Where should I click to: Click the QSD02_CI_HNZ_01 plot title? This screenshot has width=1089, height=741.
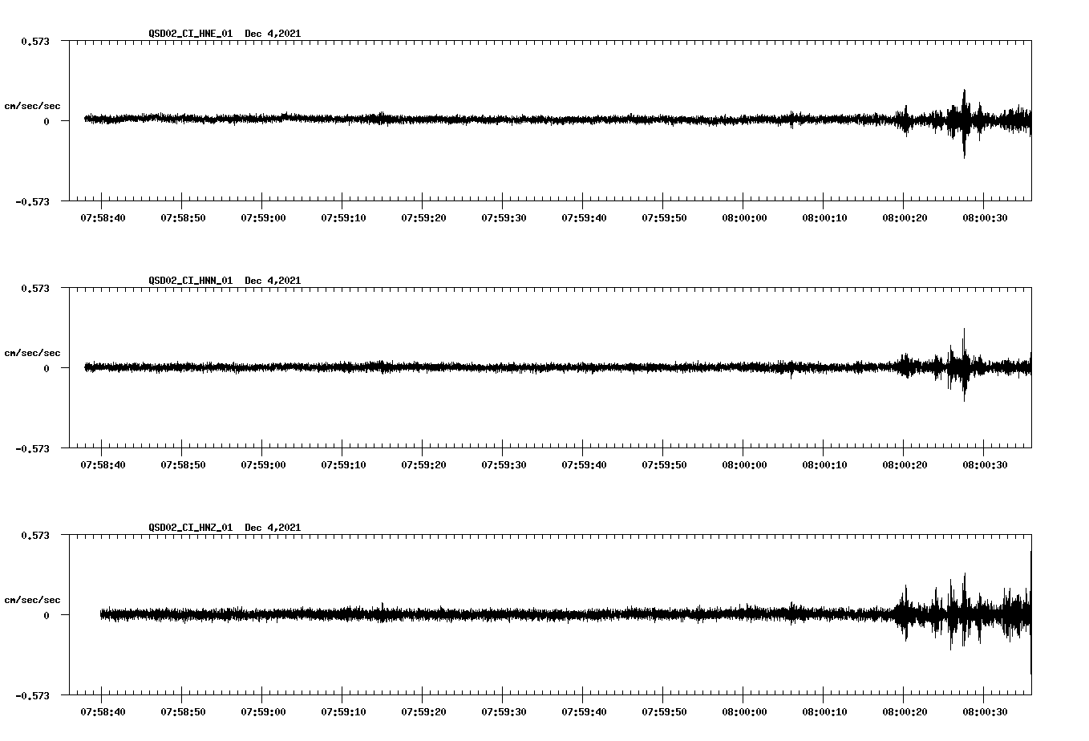tap(225, 528)
